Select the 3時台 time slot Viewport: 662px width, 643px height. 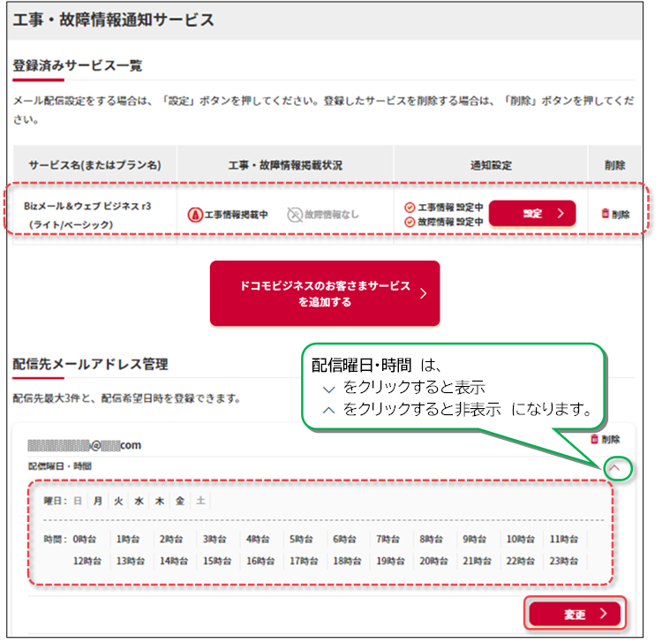click(214, 539)
